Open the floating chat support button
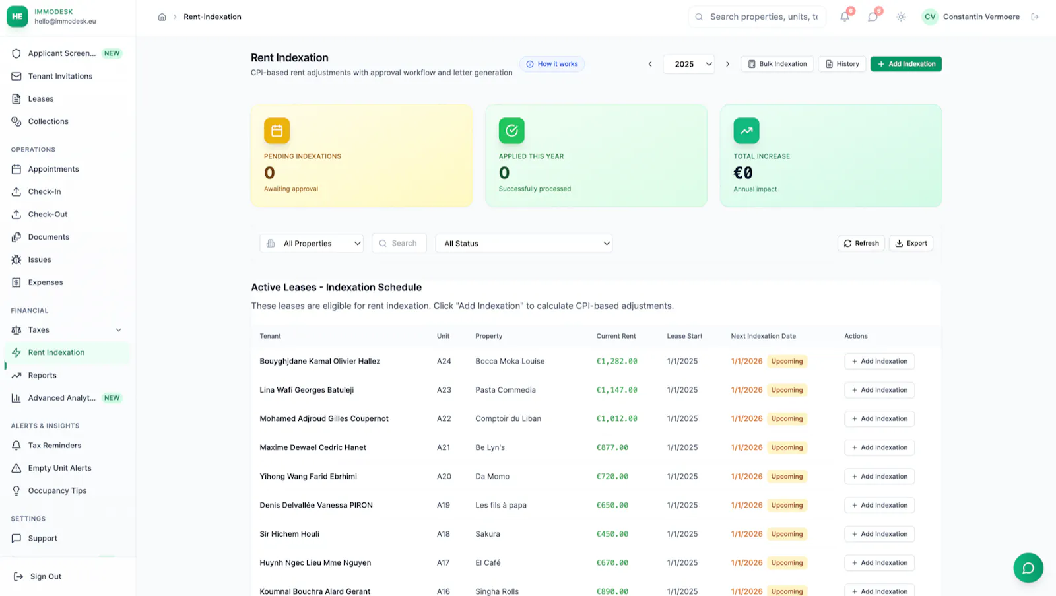The image size is (1056, 596). (1028, 568)
